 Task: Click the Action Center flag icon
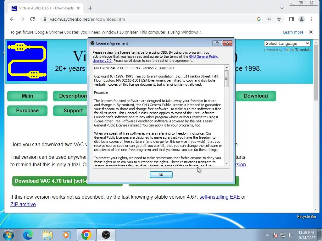[x=275, y=235]
